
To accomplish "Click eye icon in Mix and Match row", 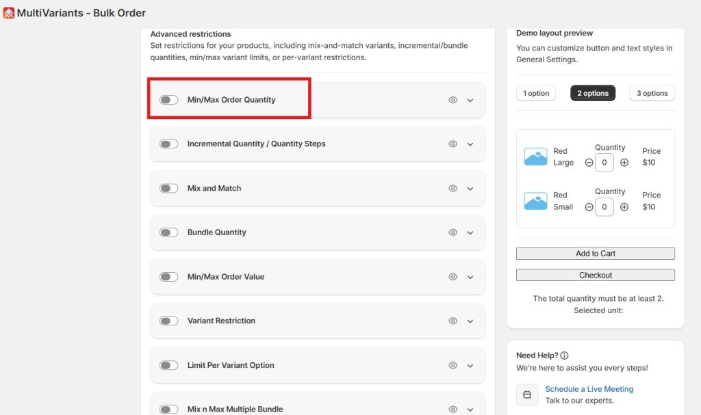I will [453, 189].
